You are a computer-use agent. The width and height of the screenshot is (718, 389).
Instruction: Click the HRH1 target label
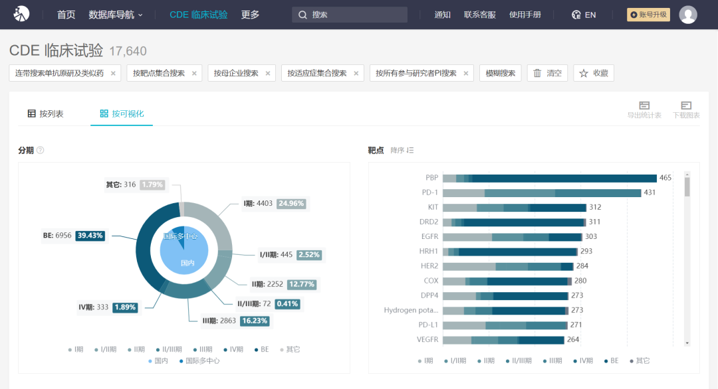pyautogui.click(x=429, y=252)
